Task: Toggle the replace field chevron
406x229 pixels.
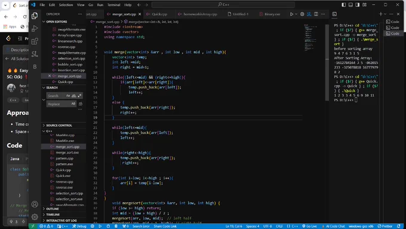Action: point(44,100)
